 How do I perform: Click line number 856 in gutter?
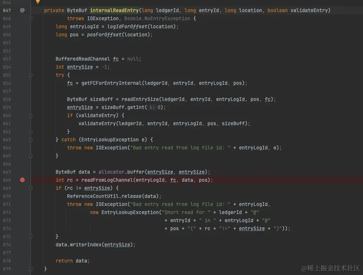coord(7,83)
